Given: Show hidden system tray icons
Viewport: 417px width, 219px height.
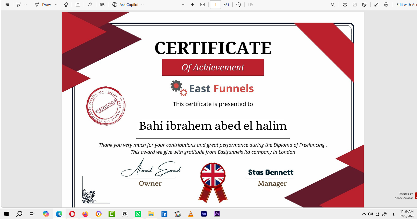Looking at the screenshot, I should click(x=364, y=214).
